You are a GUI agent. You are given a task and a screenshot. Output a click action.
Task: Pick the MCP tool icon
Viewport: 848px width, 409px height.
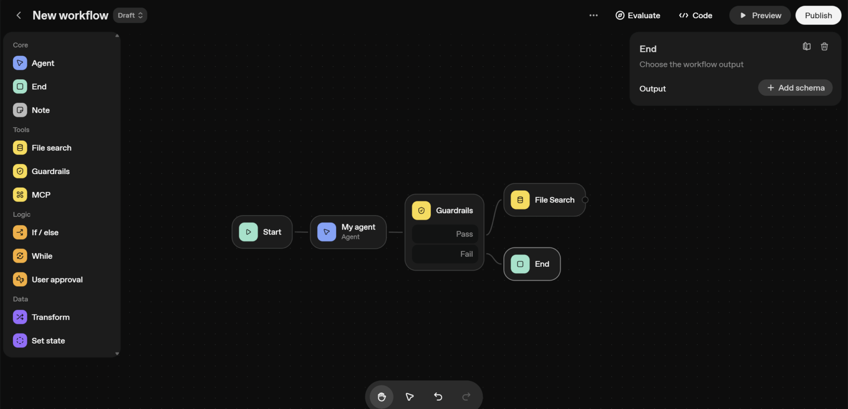(x=20, y=195)
